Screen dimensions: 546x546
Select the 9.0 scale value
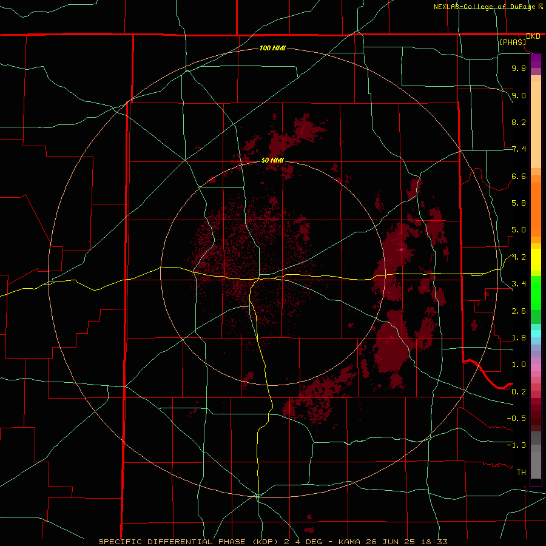(x=519, y=95)
